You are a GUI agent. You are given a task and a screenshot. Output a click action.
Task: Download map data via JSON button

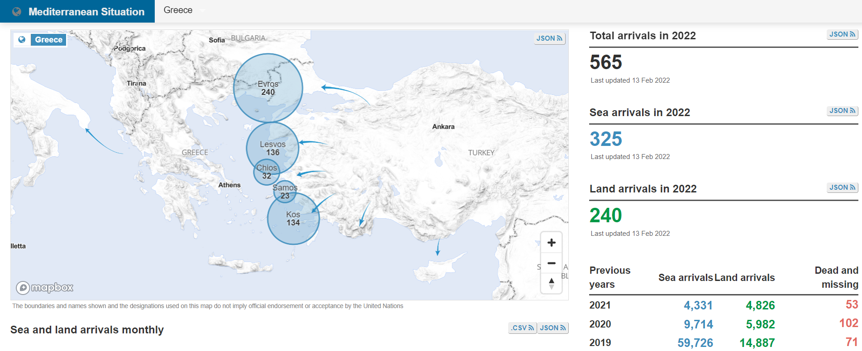549,38
